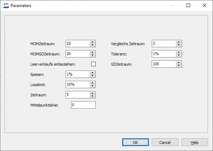This screenshot has height=151, width=213.
Task: Click down arrow on MOMGDZeitraum spinner
Action: pos(92,55)
